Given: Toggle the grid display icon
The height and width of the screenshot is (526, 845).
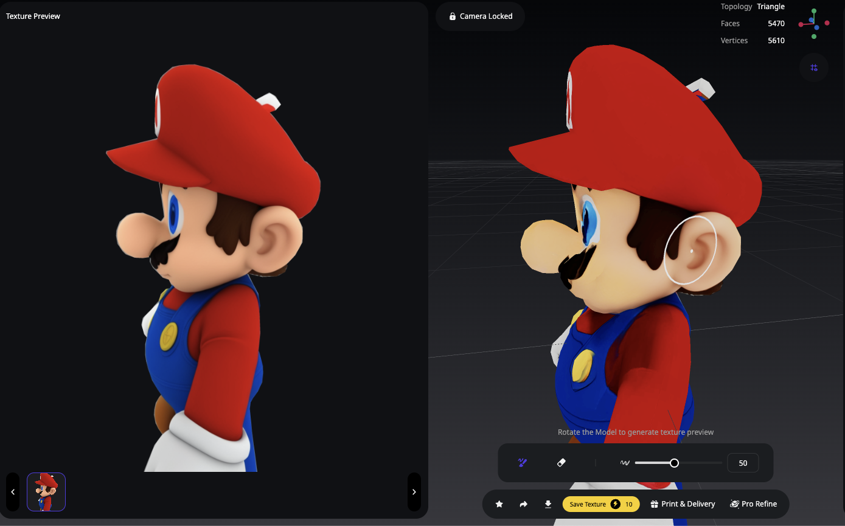Looking at the screenshot, I should coord(814,67).
